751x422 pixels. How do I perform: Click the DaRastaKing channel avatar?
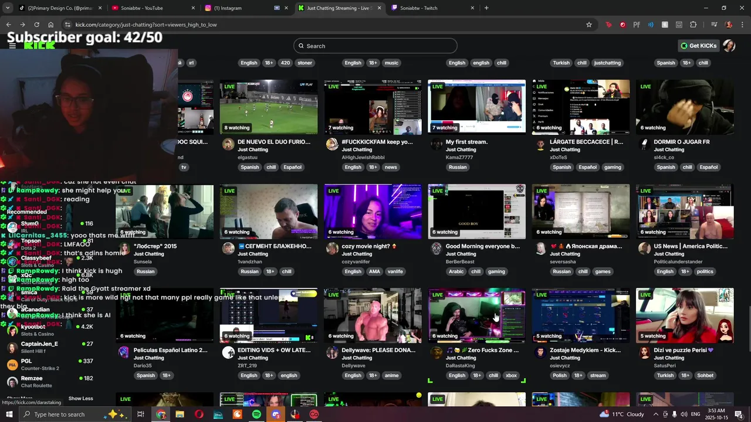(436, 353)
